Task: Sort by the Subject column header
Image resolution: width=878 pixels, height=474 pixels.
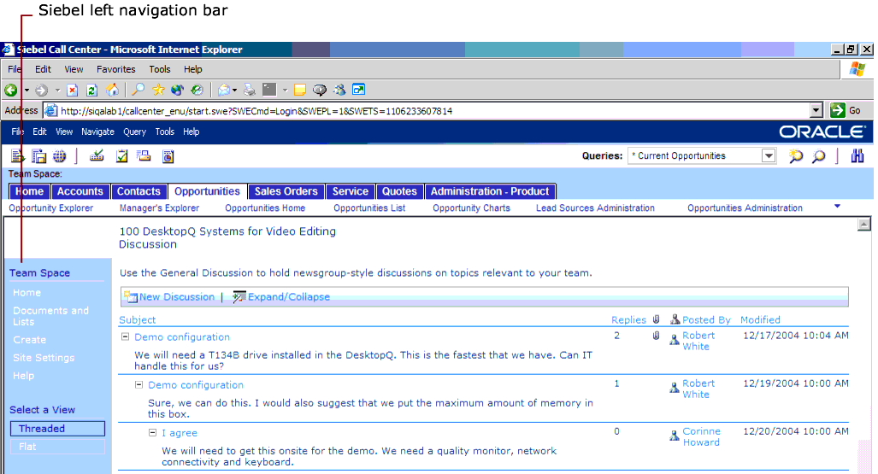Action: 137,320
